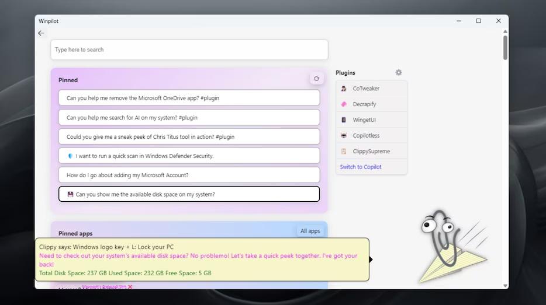The height and width of the screenshot is (305, 546).
Task: Click the floppy disk icon on disk space prompt
Action: tap(70, 194)
